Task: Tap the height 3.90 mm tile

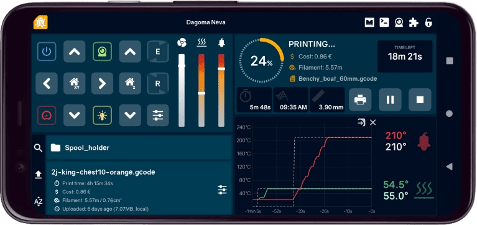Action: tap(327, 99)
